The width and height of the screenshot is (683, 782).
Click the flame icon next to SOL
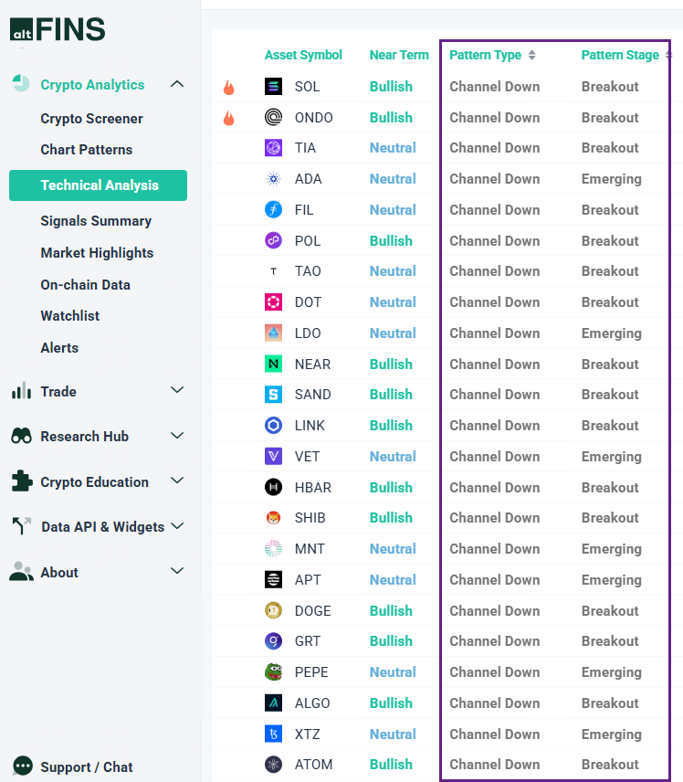[x=229, y=88]
